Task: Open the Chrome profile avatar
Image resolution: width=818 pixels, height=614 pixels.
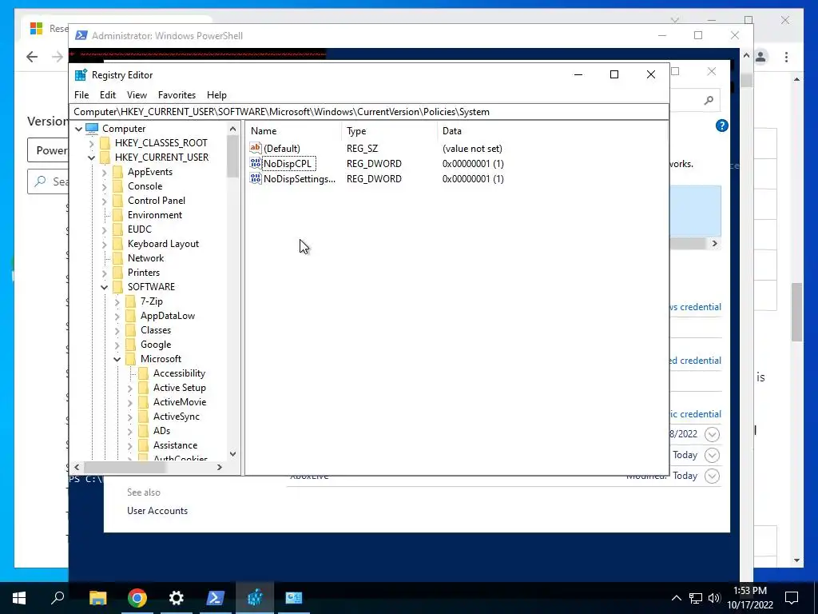Action: 760,57
